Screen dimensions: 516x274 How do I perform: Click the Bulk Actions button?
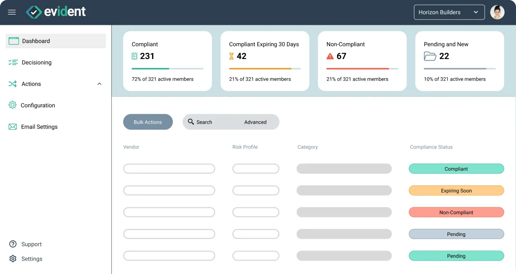point(148,122)
